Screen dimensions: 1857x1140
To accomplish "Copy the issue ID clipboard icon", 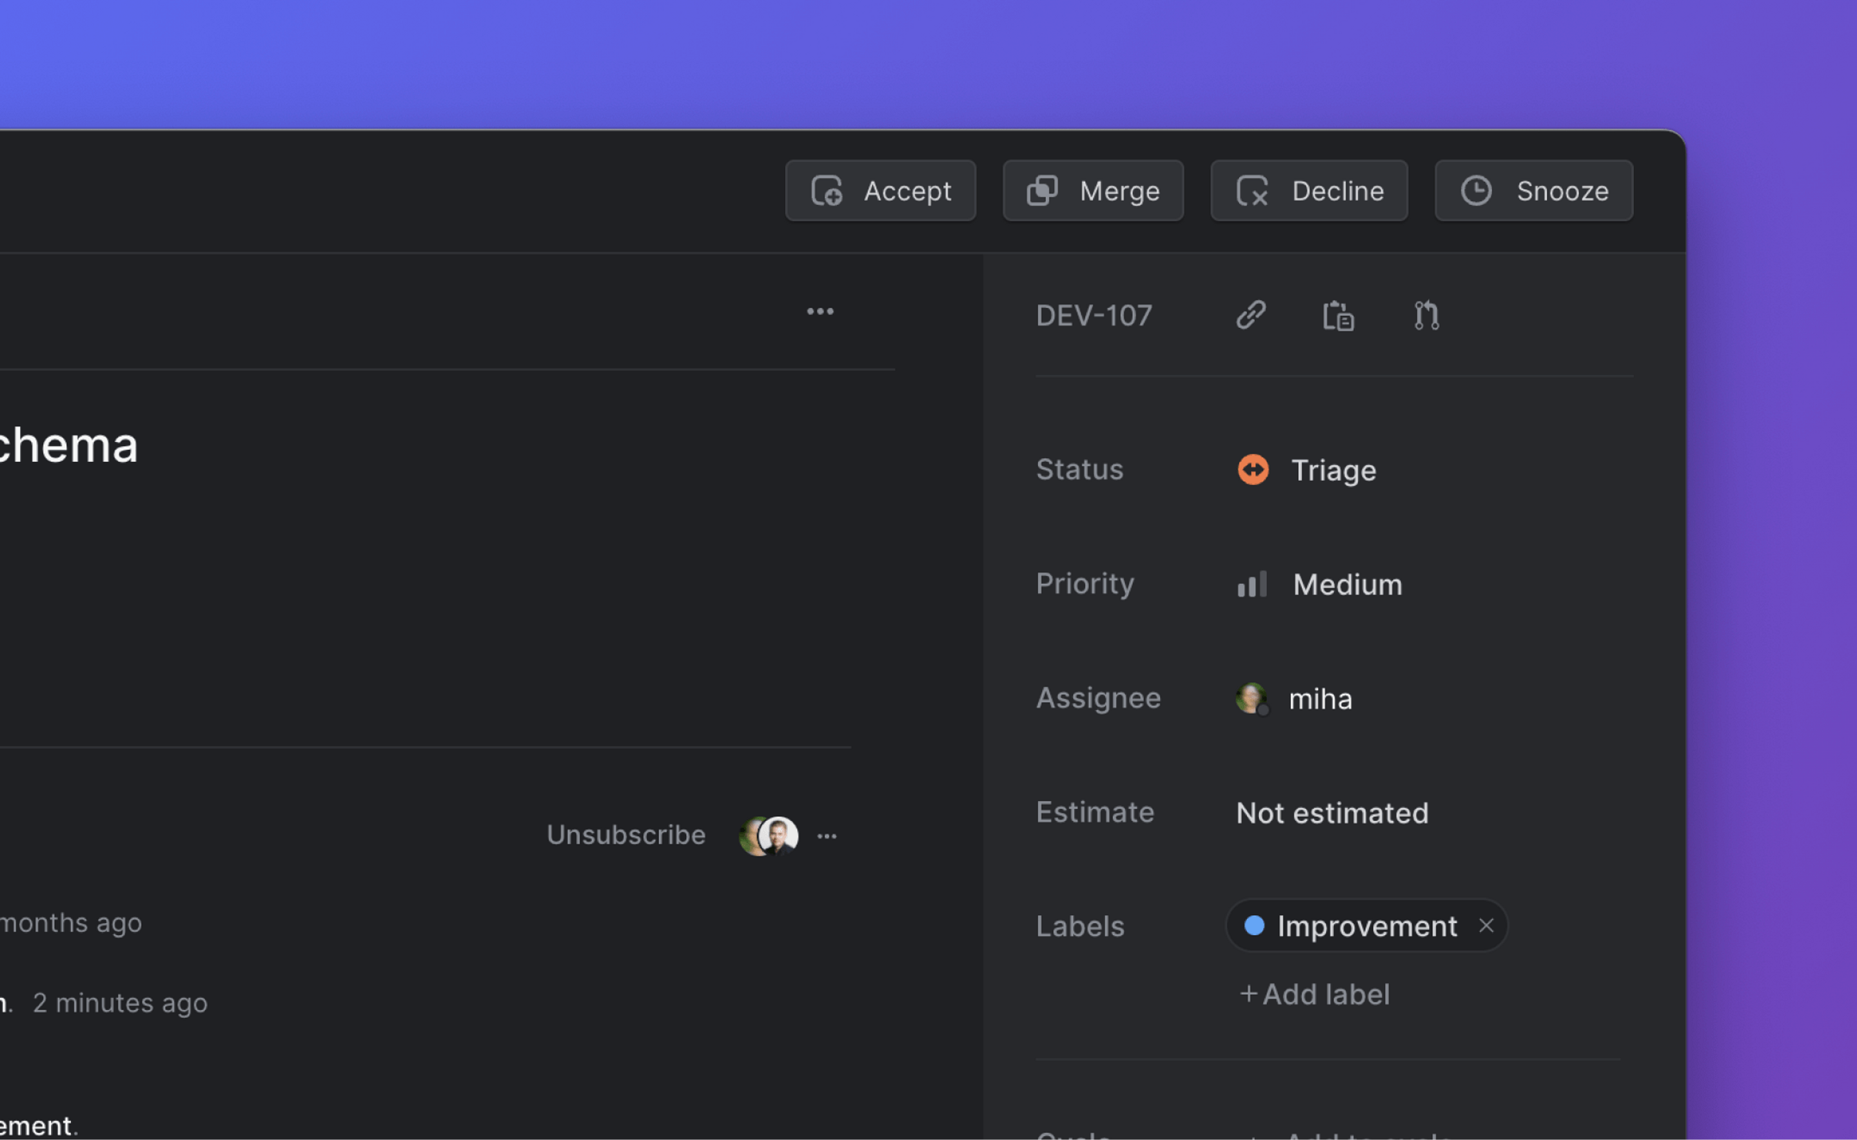I will coord(1338,315).
